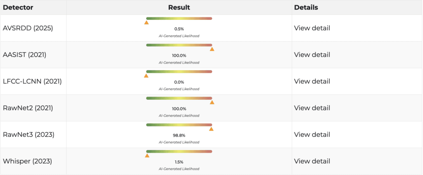423x175 pixels.
Task: Click the orange marker on AVSRDD likelihood bar
Action: (x=147, y=22)
